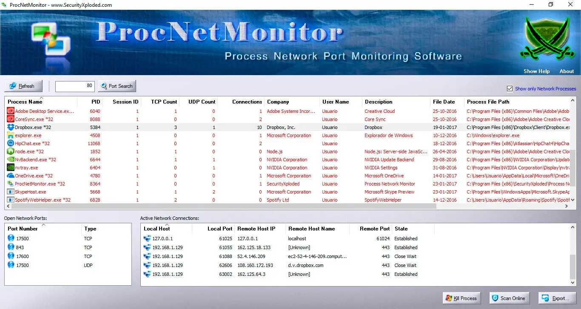Click the ProcNetMonitor title bar app icon
Viewport: 581px width, 309px height.
pyautogui.click(x=5, y=5)
